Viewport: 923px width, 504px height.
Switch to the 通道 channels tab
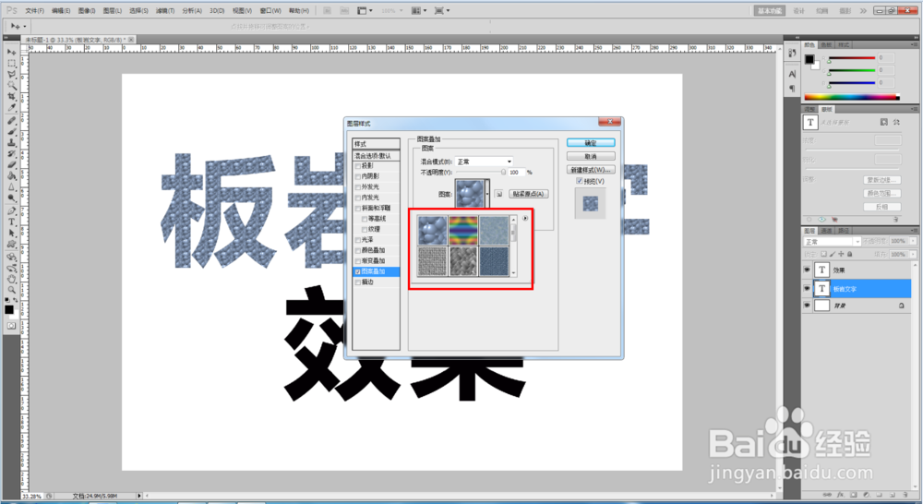click(827, 231)
